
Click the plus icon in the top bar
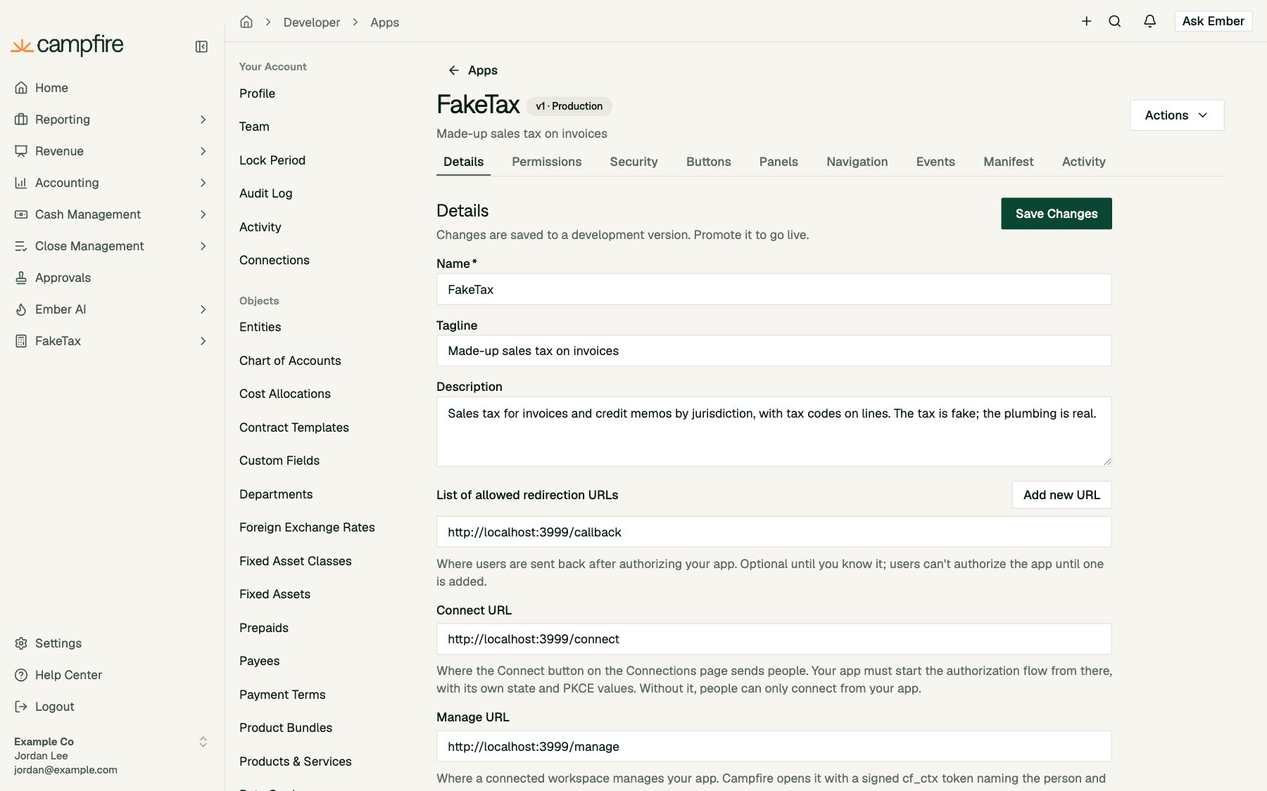click(1087, 21)
